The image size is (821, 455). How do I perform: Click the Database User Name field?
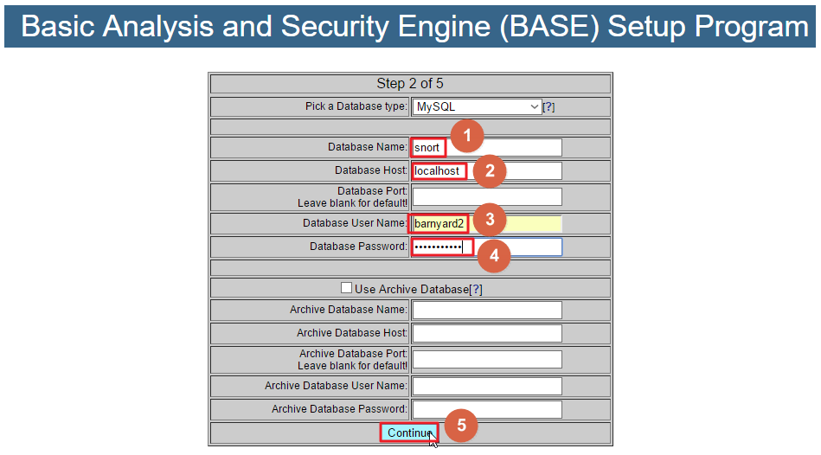(487, 223)
